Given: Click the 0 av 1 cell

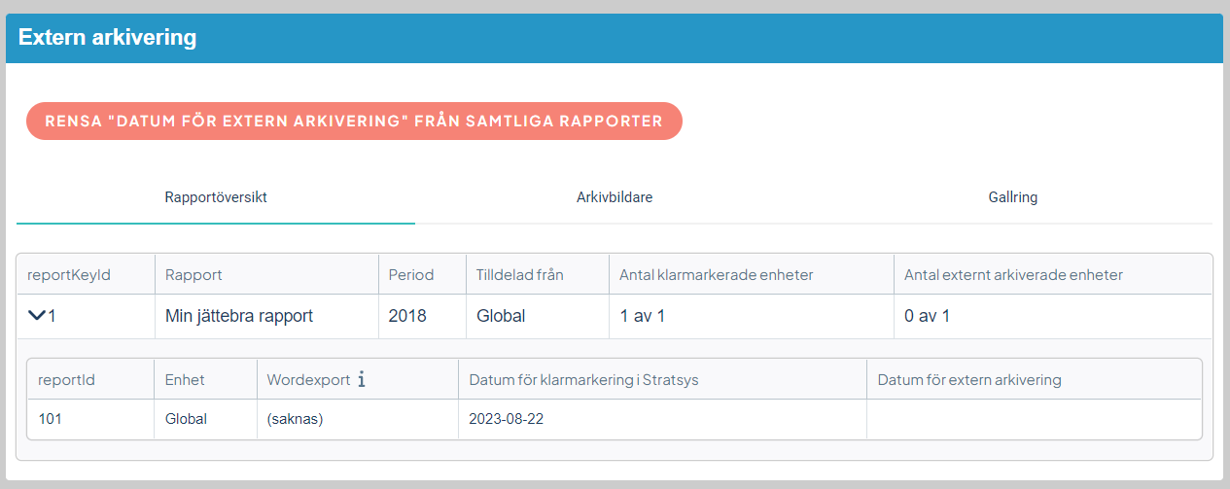Looking at the screenshot, I should (1053, 316).
